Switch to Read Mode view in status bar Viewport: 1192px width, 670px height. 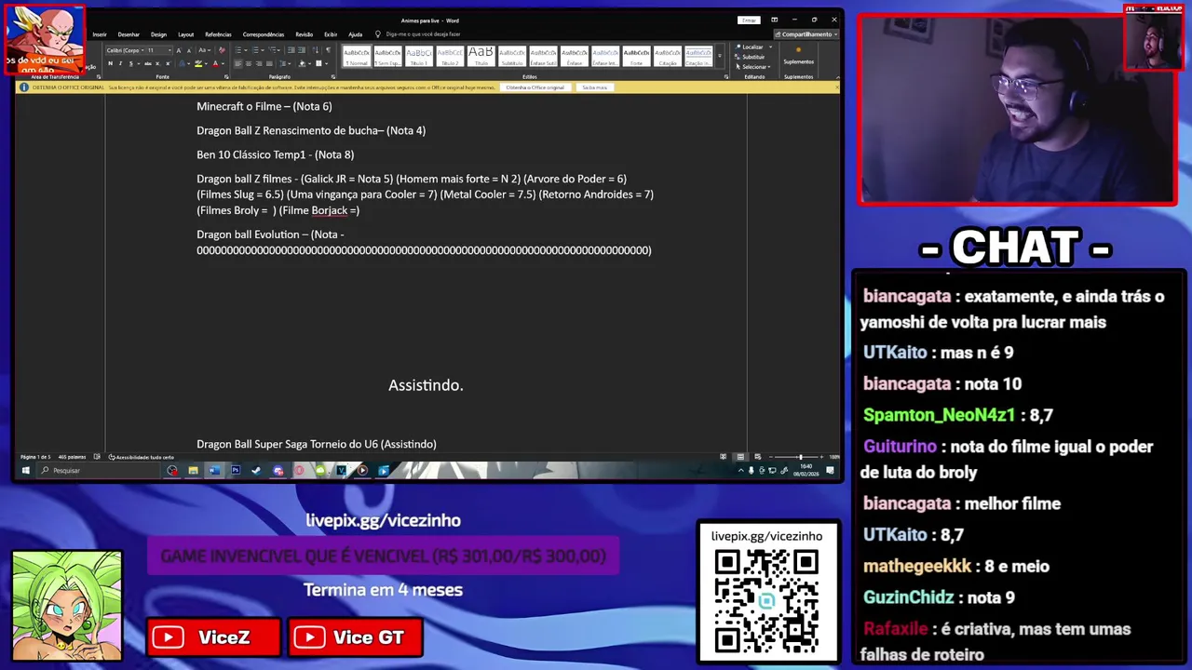click(723, 457)
